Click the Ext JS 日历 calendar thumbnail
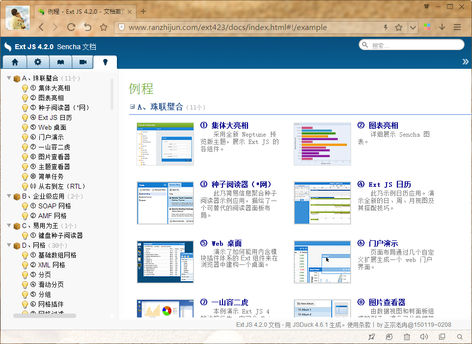The width and height of the screenshot is (472, 344). [x=322, y=203]
